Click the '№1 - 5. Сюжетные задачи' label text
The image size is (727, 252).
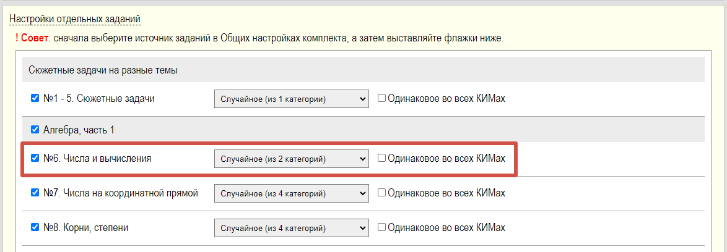coord(98,99)
